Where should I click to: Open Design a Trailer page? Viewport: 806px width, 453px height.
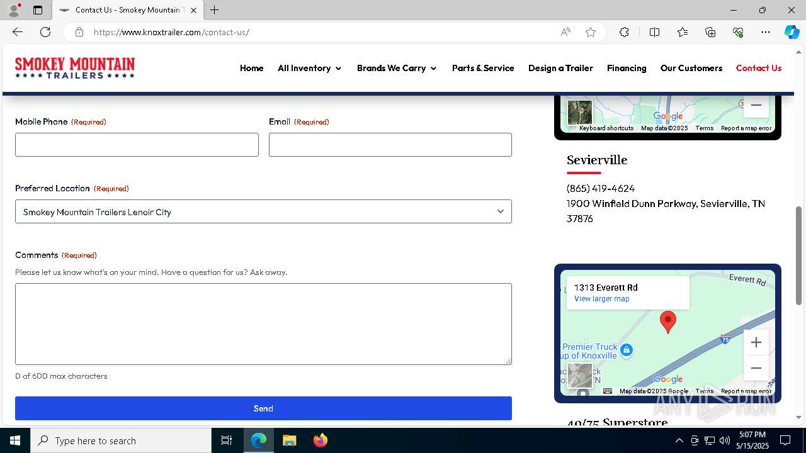[x=560, y=68]
